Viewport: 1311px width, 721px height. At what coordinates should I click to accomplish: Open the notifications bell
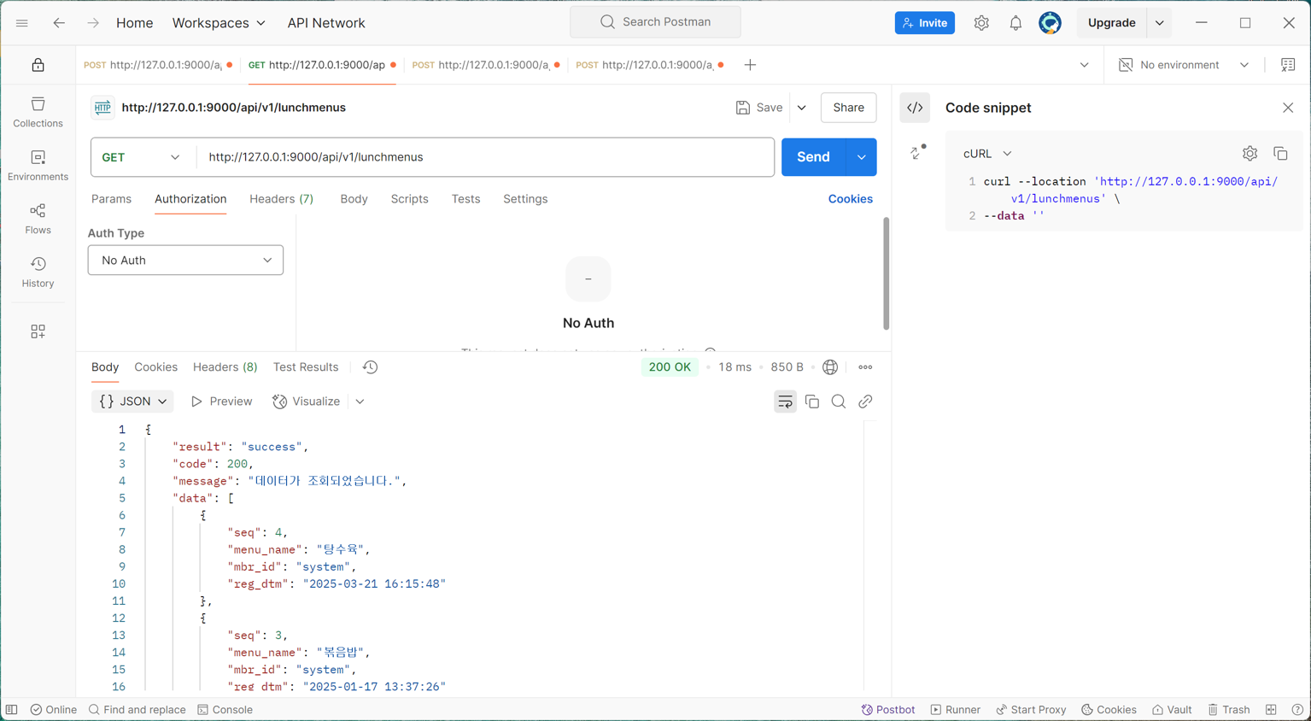(x=1015, y=23)
